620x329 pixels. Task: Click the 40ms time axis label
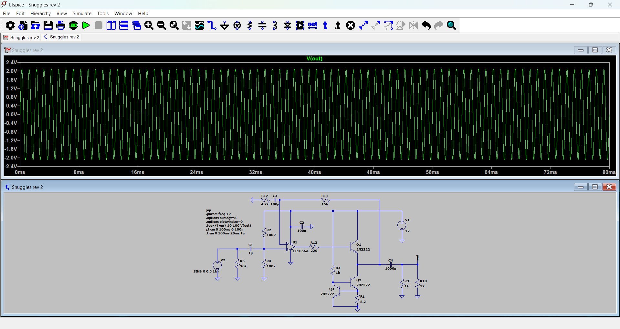[x=314, y=172]
